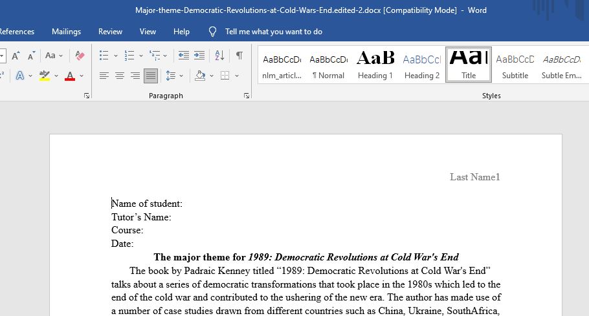
Task: Apply paragraph shading with paint bucket
Action: point(200,76)
